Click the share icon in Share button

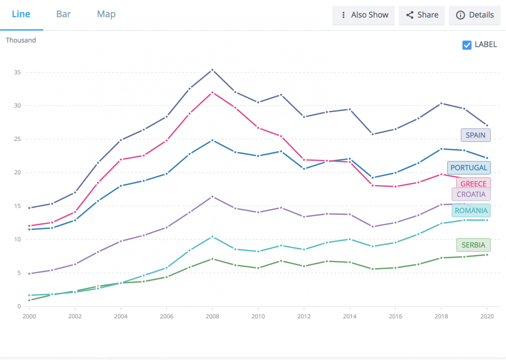point(410,15)
